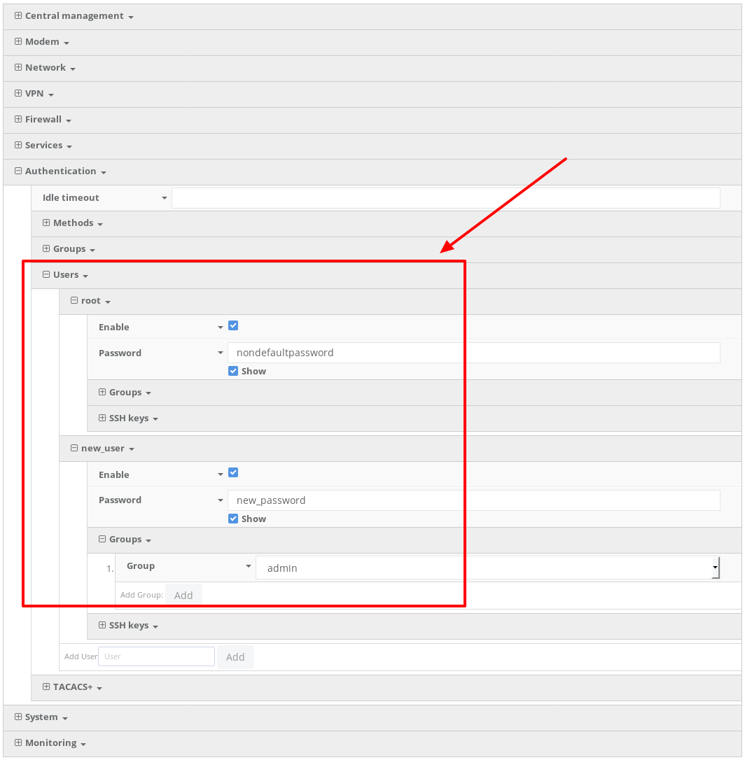Toggle Show password checkbox under root
745x760 pixels.
[234, 371]
